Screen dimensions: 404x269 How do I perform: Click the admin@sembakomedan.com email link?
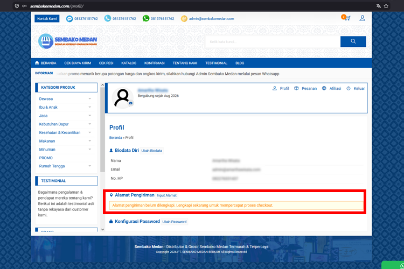212,18
